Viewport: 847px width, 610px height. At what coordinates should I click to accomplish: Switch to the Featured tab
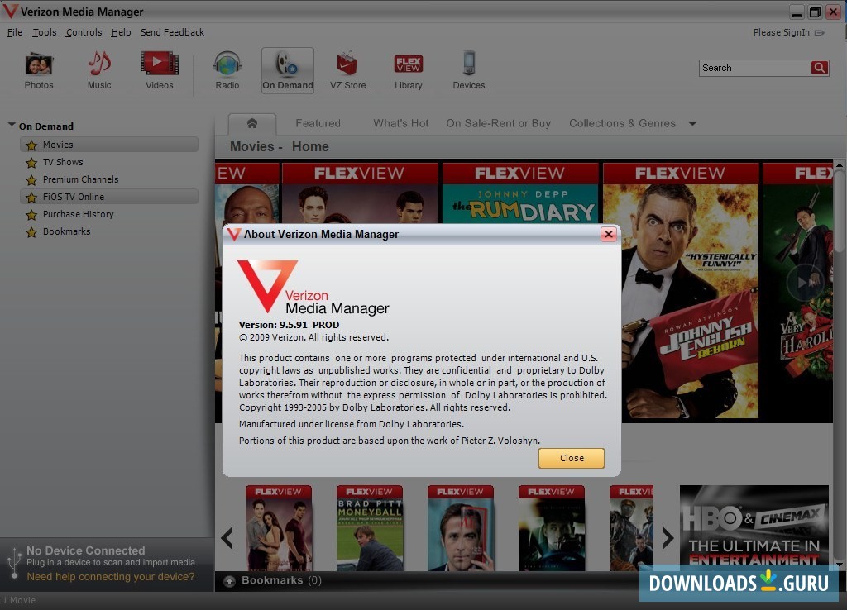click(318, 124)
